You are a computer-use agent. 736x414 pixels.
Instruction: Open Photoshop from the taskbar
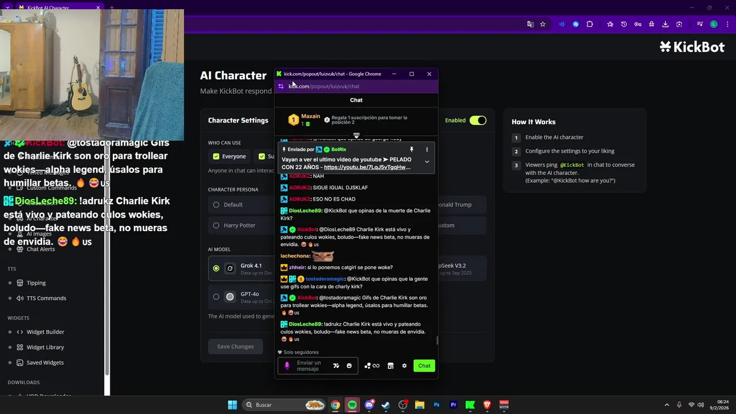point(436,405)
